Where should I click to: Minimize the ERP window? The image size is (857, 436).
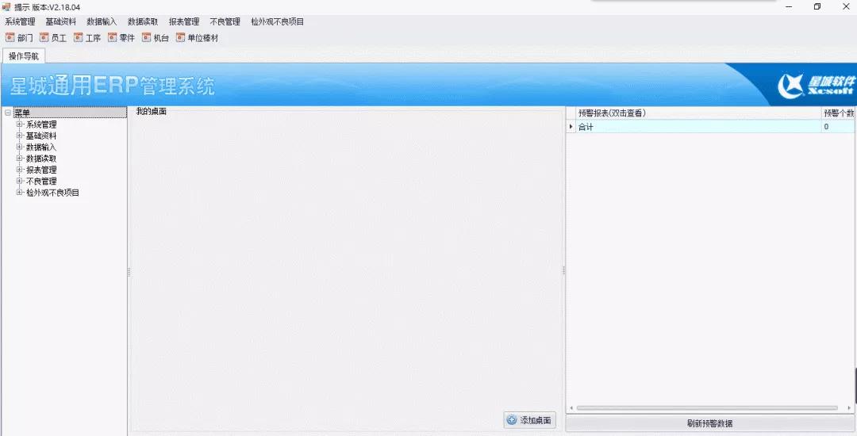pos(790,7)
